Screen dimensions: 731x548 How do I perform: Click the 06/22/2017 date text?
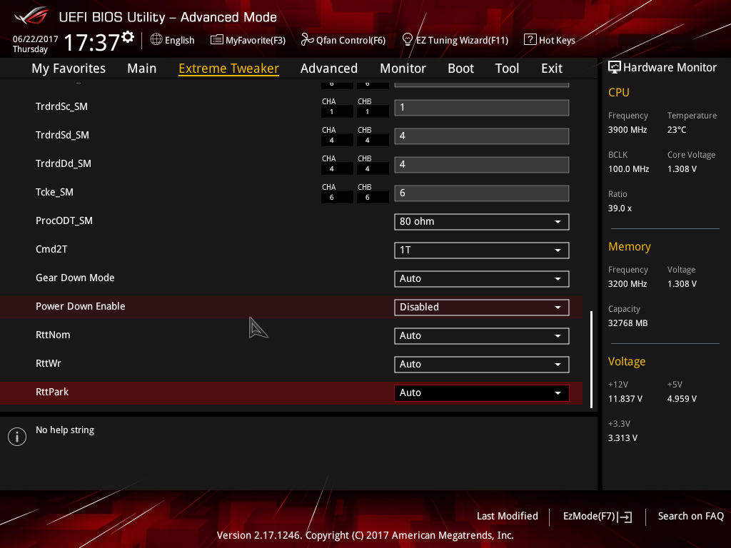tap(36, 39)
